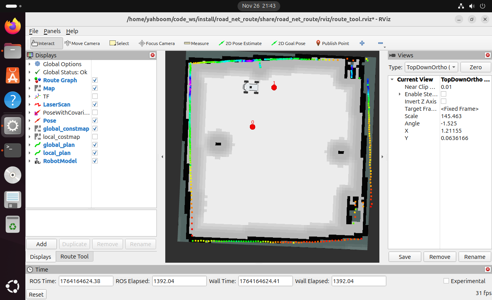The height and width of the screenshot is (300, 492).
Task: Enable the local_costmap display checkbox
Action: (95, 137)
